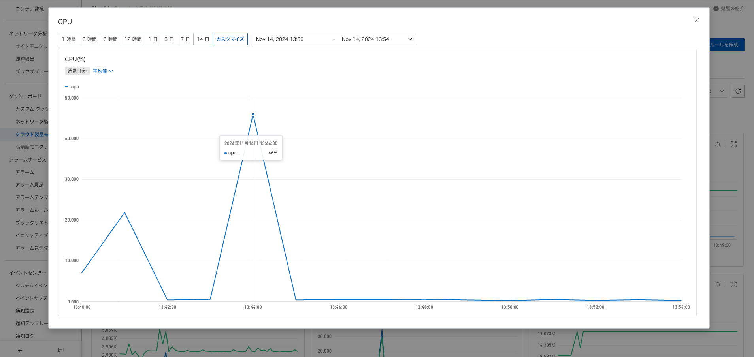The image size is (754, 357).
Task: Click the lower chart's alarm bell icon
Action: 718,284
